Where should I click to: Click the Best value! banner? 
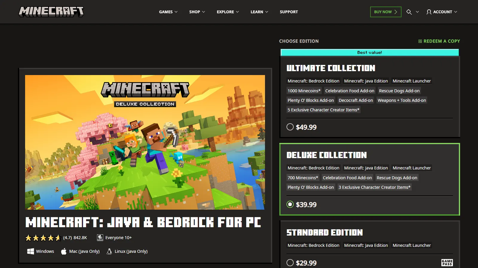point(370,52)
